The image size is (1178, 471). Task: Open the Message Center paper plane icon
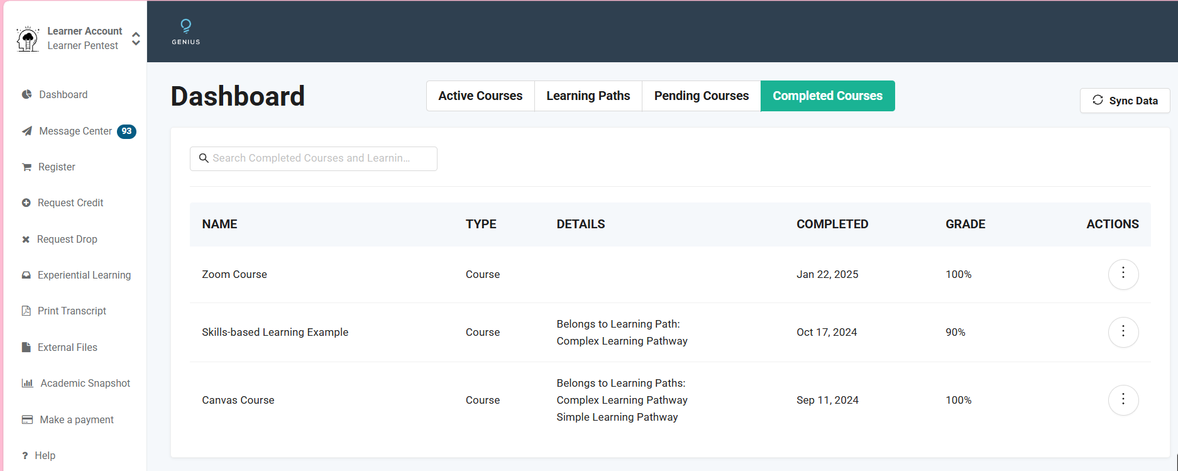(x=27, y=131)
